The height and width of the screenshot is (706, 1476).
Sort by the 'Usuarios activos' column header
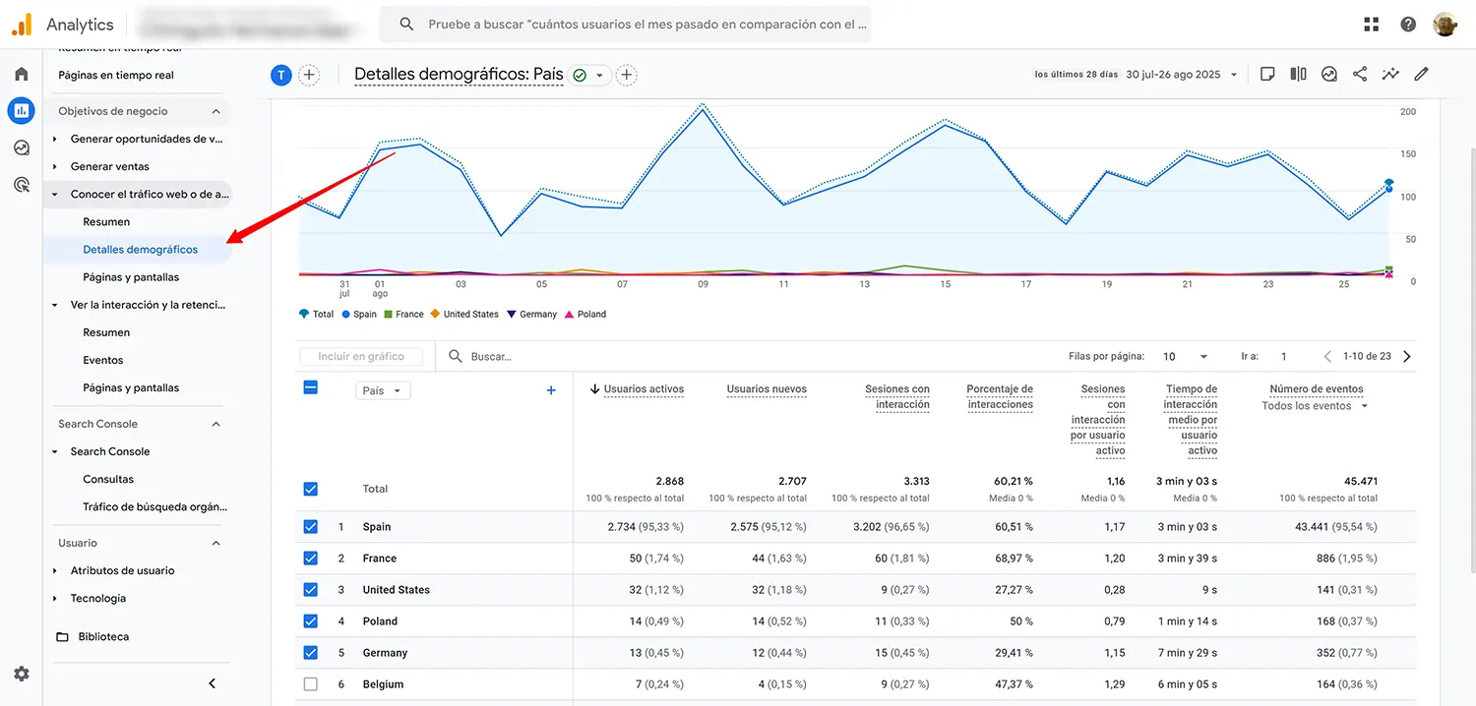pos(649,388)
